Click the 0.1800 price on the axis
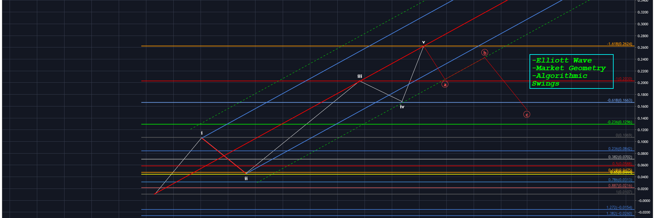The image size is (655, 218). (643, 95)
